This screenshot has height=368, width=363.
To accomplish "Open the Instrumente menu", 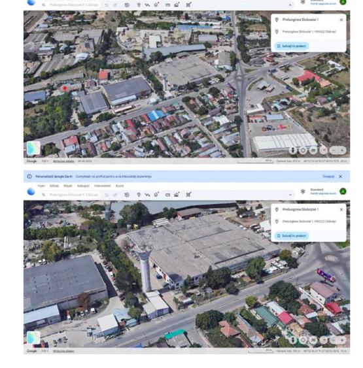I will tap(102, 186).
